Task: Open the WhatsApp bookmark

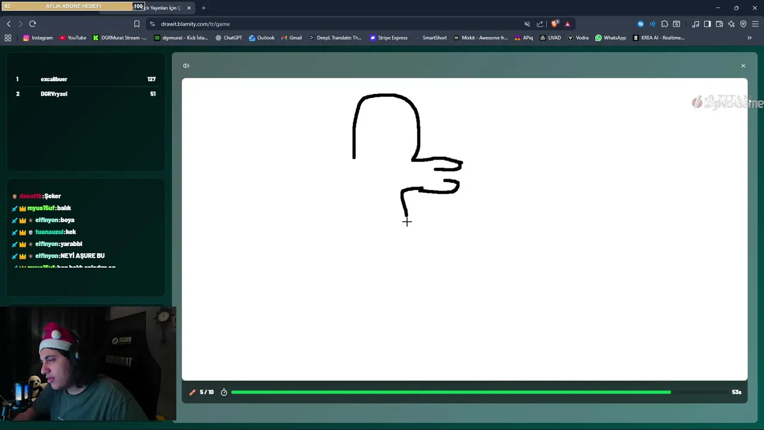Action: pos(611,38)
